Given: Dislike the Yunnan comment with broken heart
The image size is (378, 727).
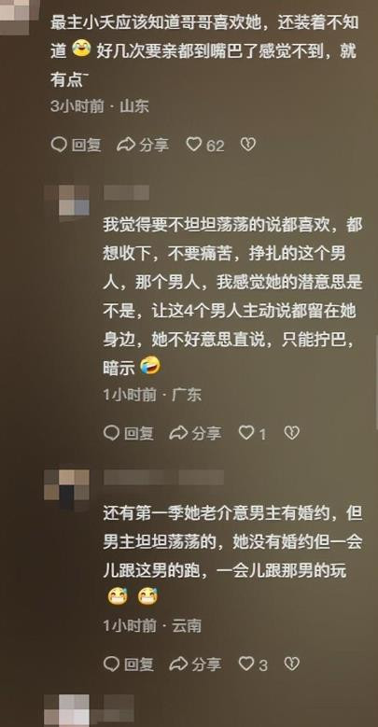Looking at the screenshot, I should (x=292, y=664).
